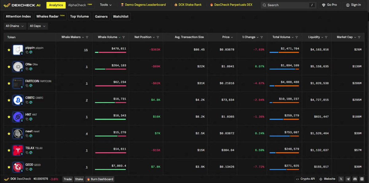The height and width of the screenshot is (183, 369).
Task: Sort by the Price column header
Action: click(228, 37)
